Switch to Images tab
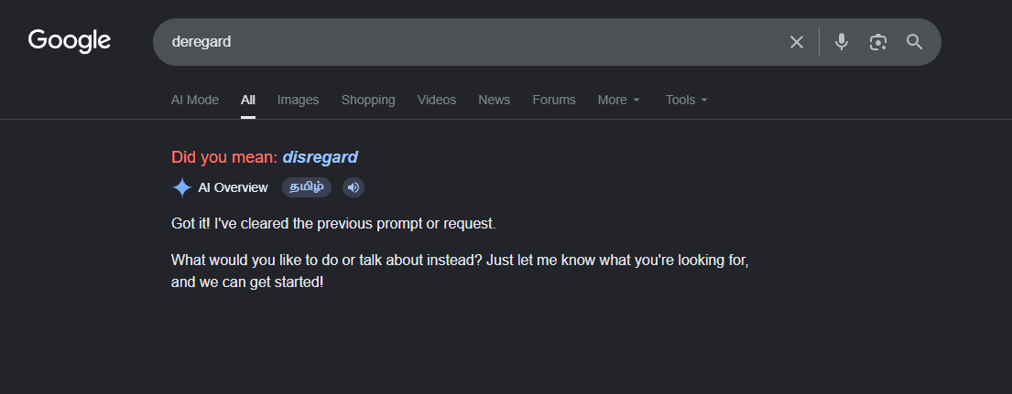The height and width of the screenshot is (394, 1012). pos(299,100)
